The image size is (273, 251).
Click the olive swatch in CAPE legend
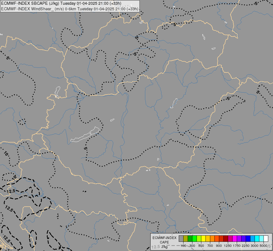click(186, 238)
